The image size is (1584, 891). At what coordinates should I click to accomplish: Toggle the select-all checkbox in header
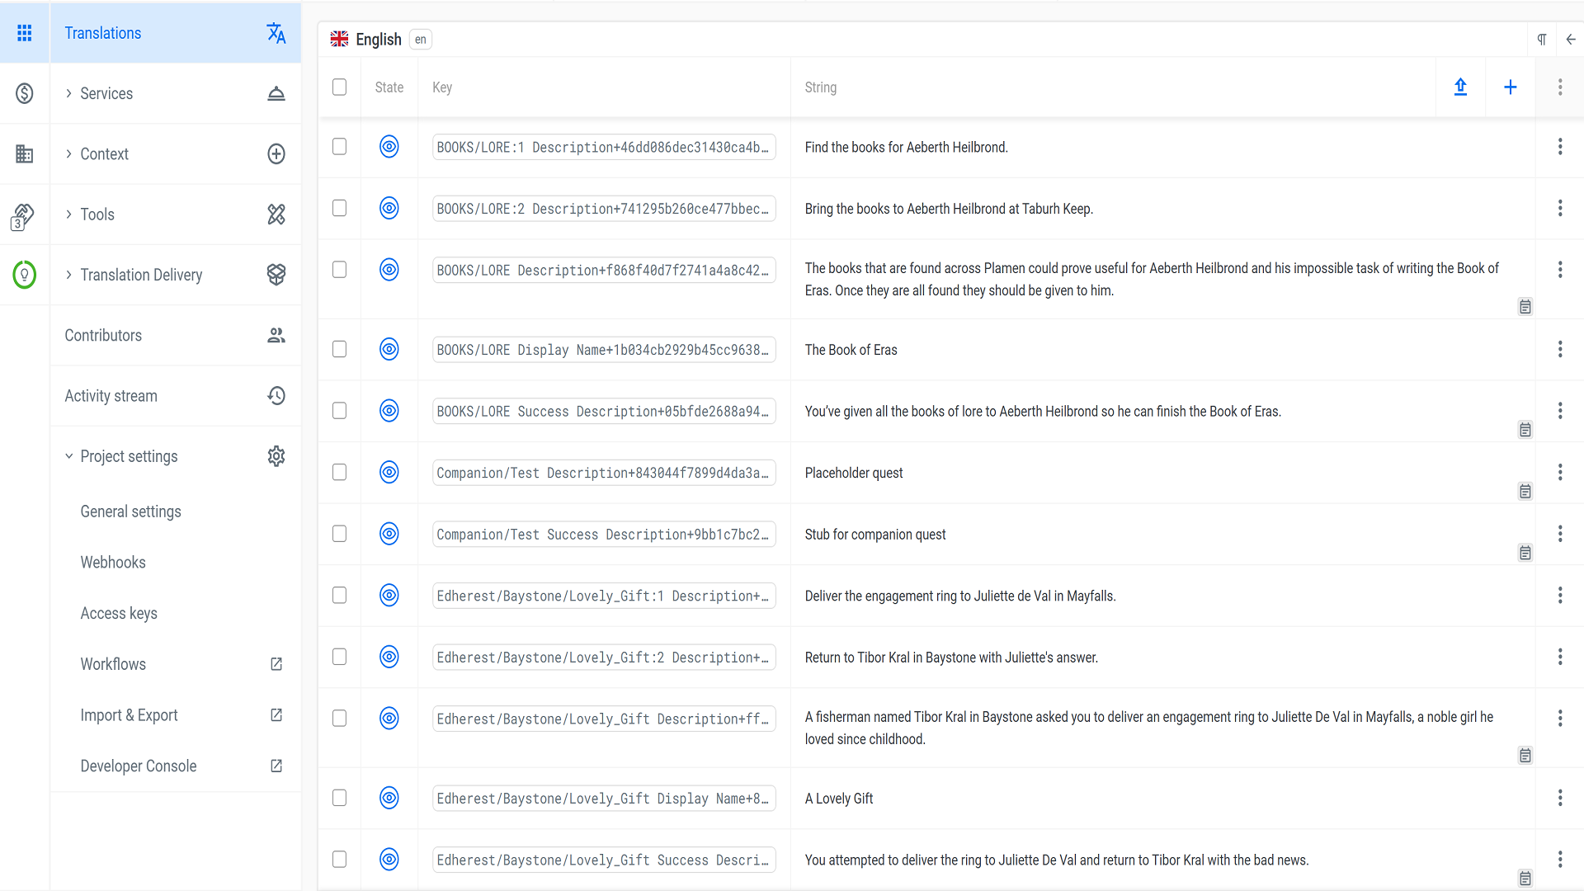[339, 87]
